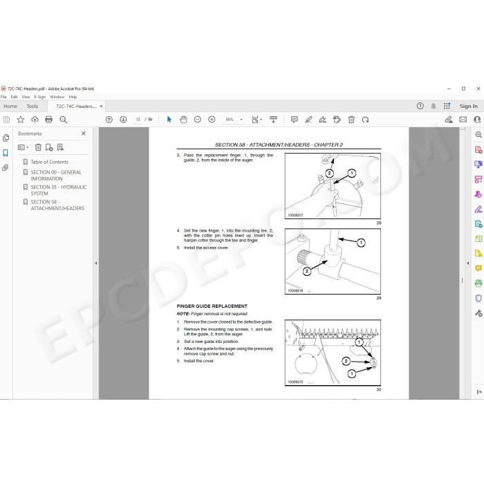Print the document using printer icon
Image resolution: width=484 pixels, height=484 pixels.
point(49,120)
